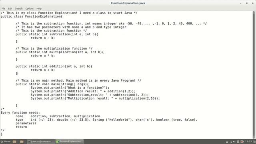The width and height of the screenshot is (256, 144).
Task: Select the FunctionExplanation taskbar window button
Action: tap(70, 142)
